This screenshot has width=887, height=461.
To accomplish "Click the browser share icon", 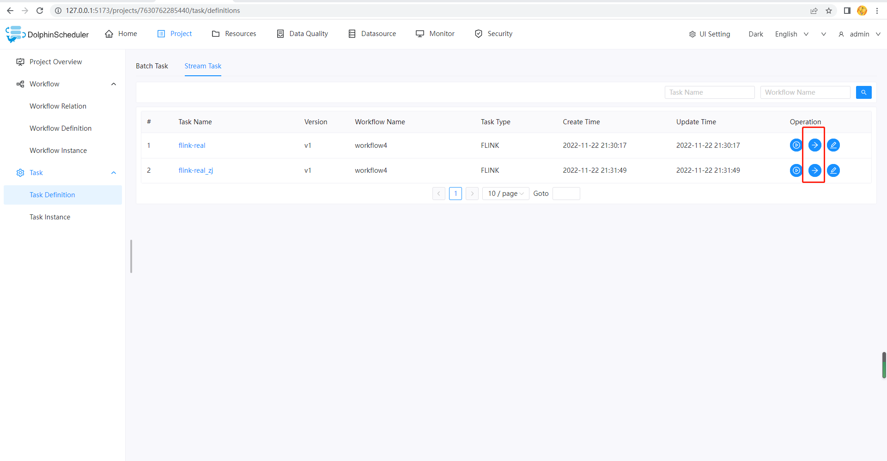I will pyautogui.click(x=814, y=11).
